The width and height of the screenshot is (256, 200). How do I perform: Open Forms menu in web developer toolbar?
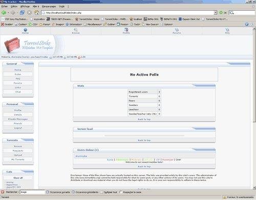coord(45,25)
